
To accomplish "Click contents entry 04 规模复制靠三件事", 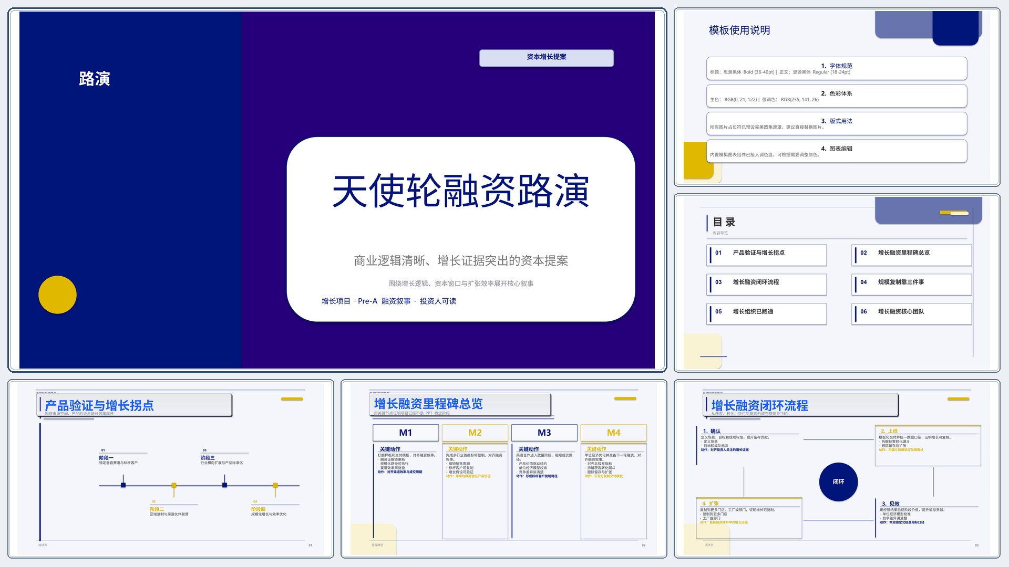I will point(912,285).
